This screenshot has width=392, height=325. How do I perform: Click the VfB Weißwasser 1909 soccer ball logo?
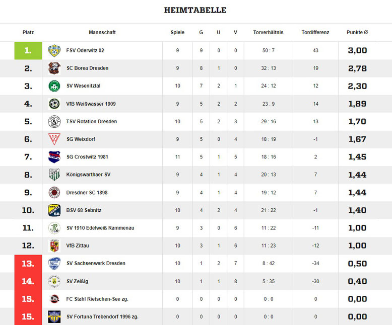[x=54, y=104]
